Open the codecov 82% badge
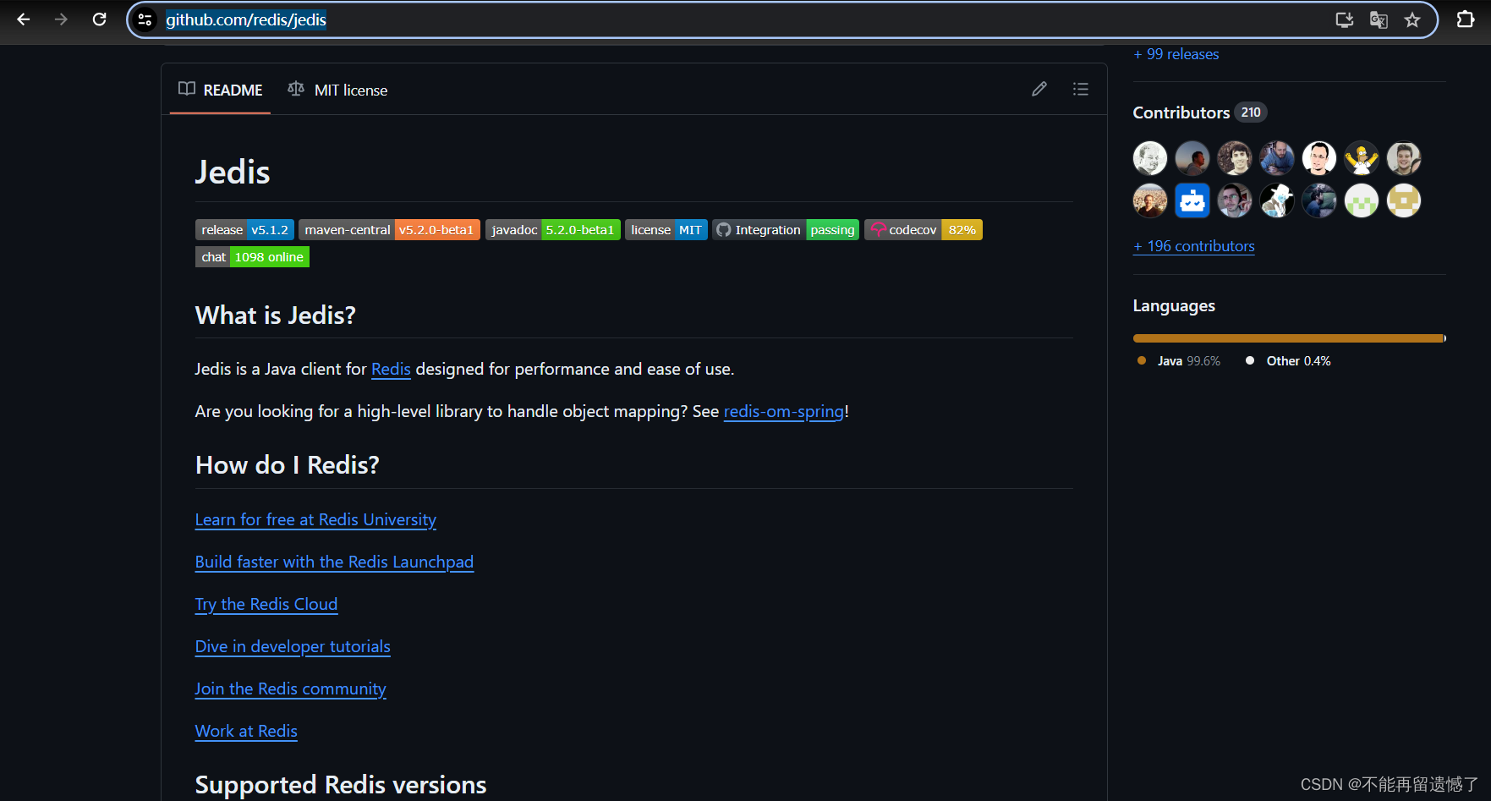This screenshot has height=801, width=1491. (x=924, y=230)
